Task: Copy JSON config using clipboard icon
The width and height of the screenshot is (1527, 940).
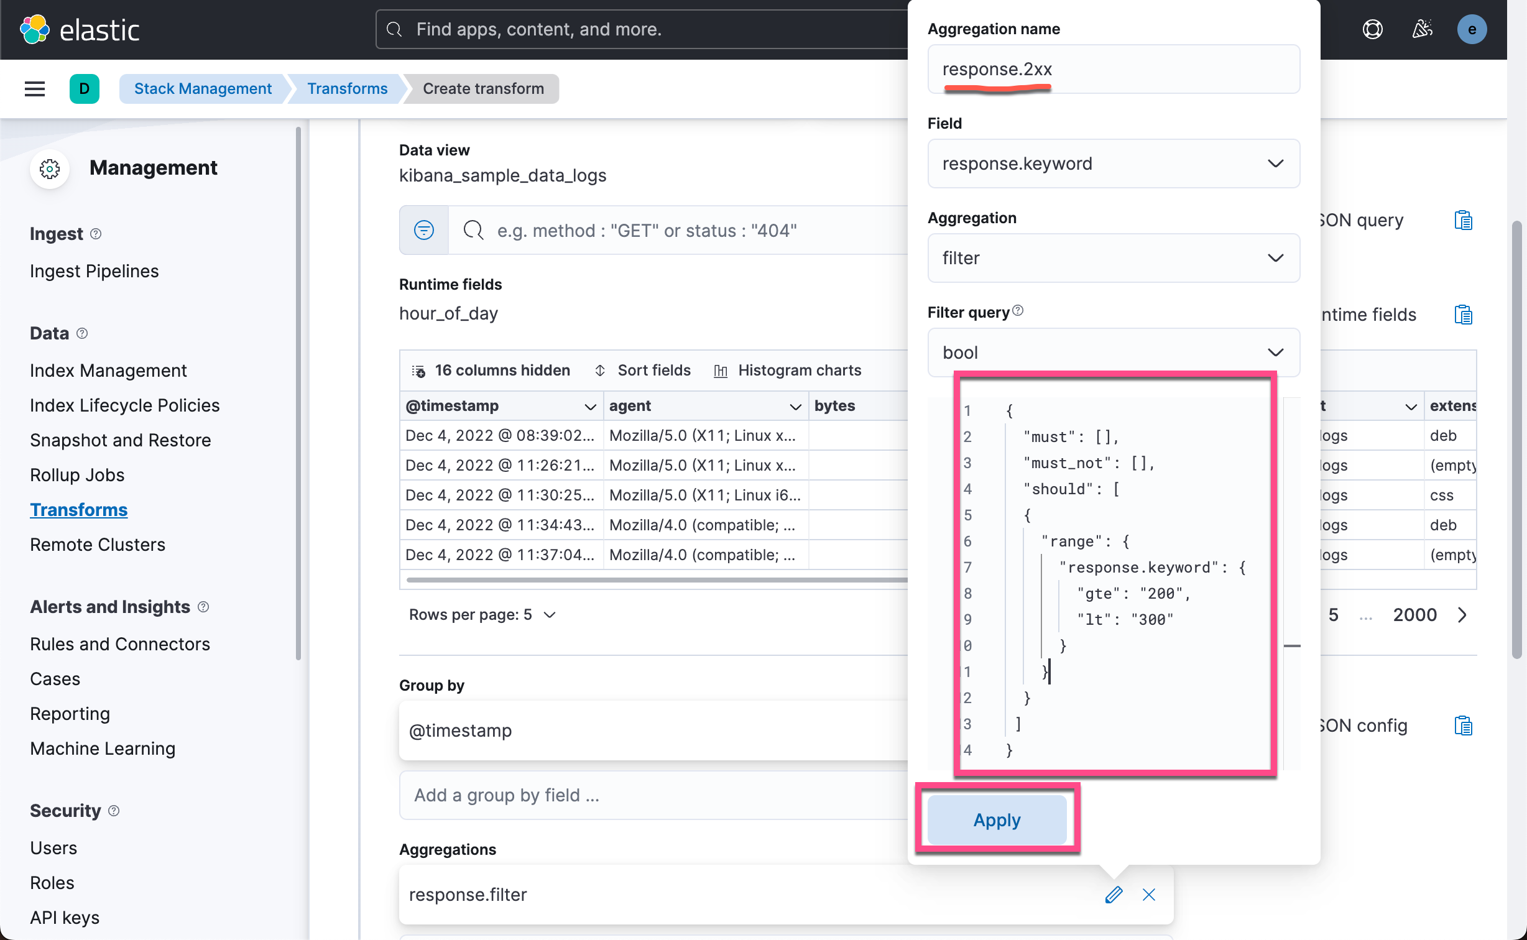Action: tap(1464, 725)
